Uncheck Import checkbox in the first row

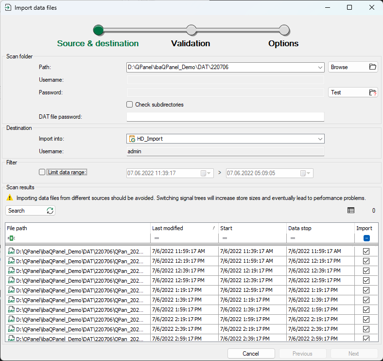pos(366,251)
